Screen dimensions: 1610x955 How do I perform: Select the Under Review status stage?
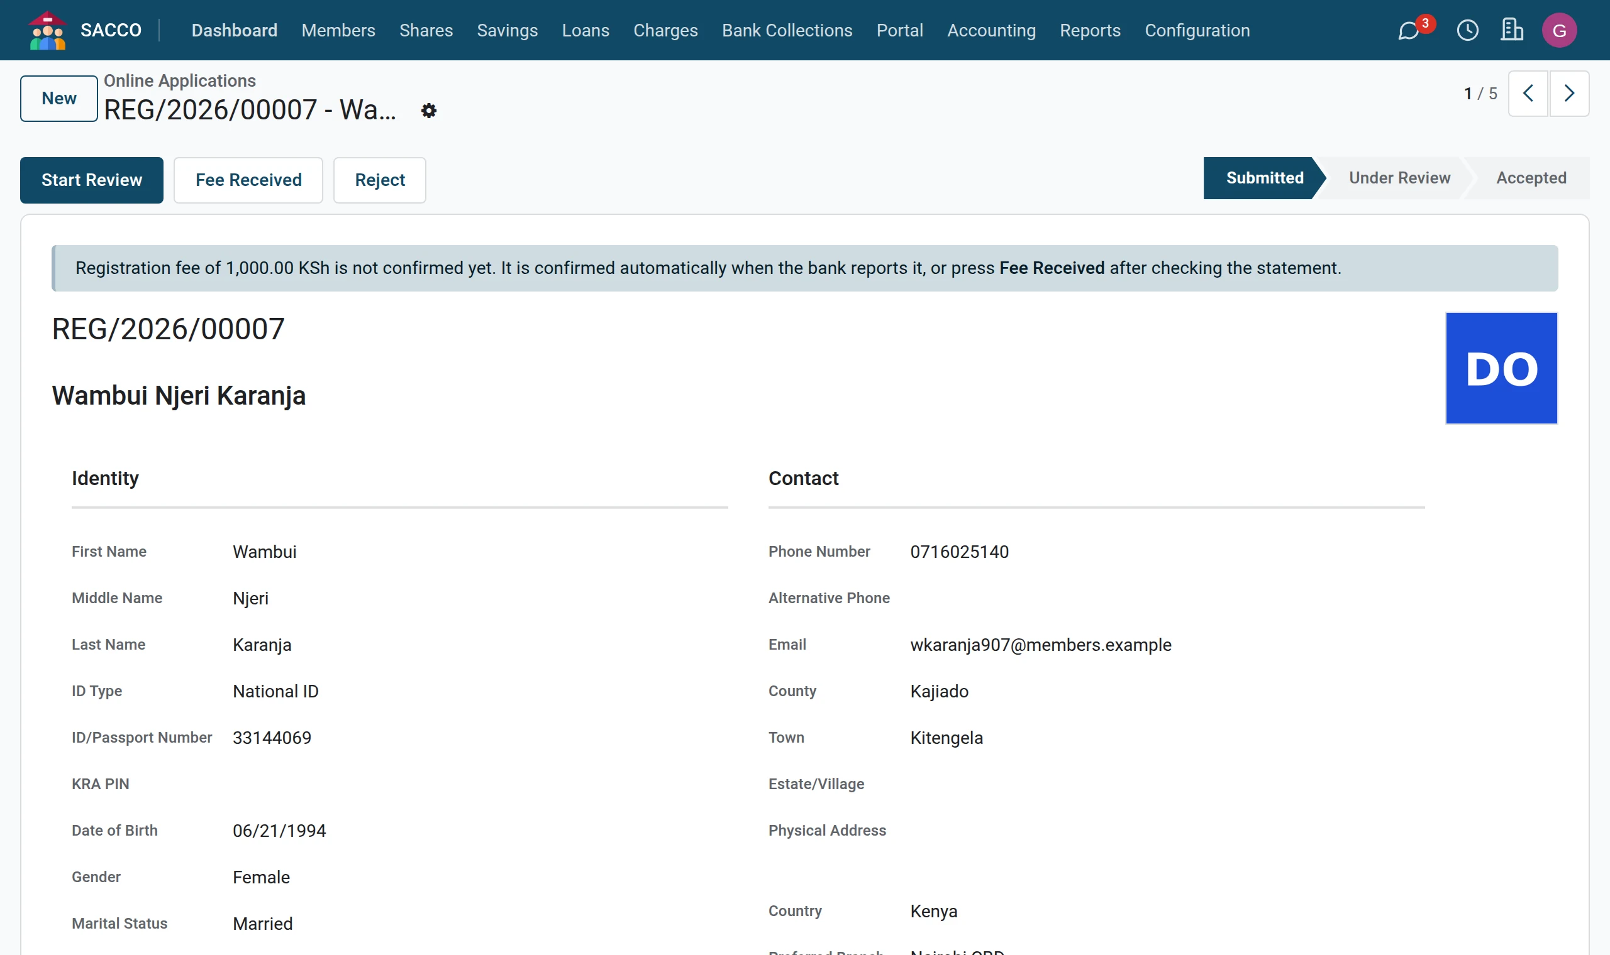click(1399, 178)
